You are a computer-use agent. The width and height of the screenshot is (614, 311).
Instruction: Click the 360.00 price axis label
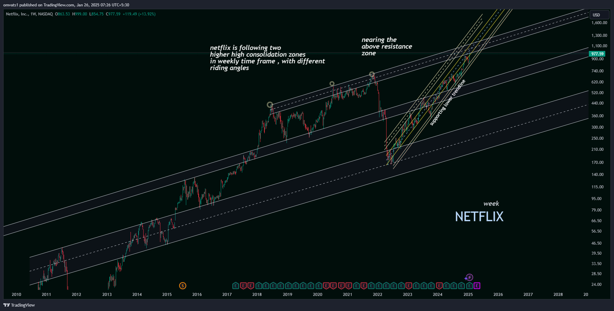point(598,116)
